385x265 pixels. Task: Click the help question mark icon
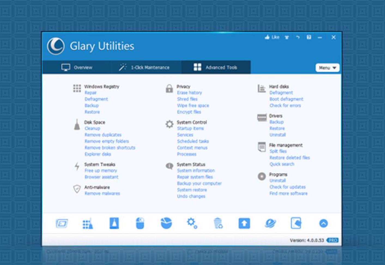[x=309, y=37]
